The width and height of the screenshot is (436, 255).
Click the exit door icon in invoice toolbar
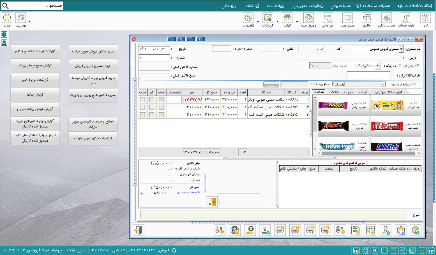[x=138, y=230]
